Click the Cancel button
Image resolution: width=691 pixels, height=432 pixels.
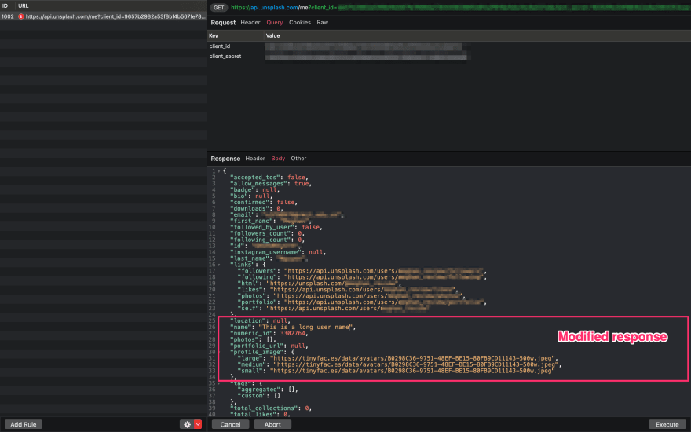(x=231, y=424)
